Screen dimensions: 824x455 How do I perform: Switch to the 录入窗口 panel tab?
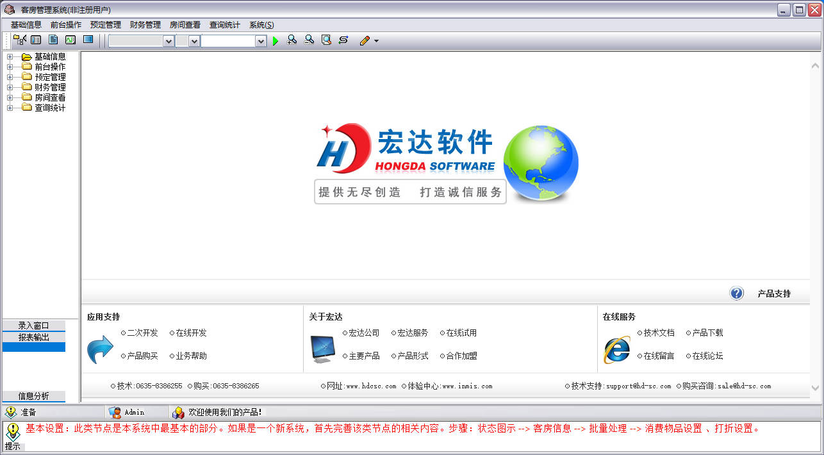[x=34, y=326]
